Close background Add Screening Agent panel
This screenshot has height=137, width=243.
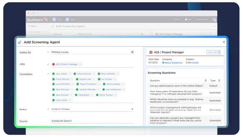215,26
